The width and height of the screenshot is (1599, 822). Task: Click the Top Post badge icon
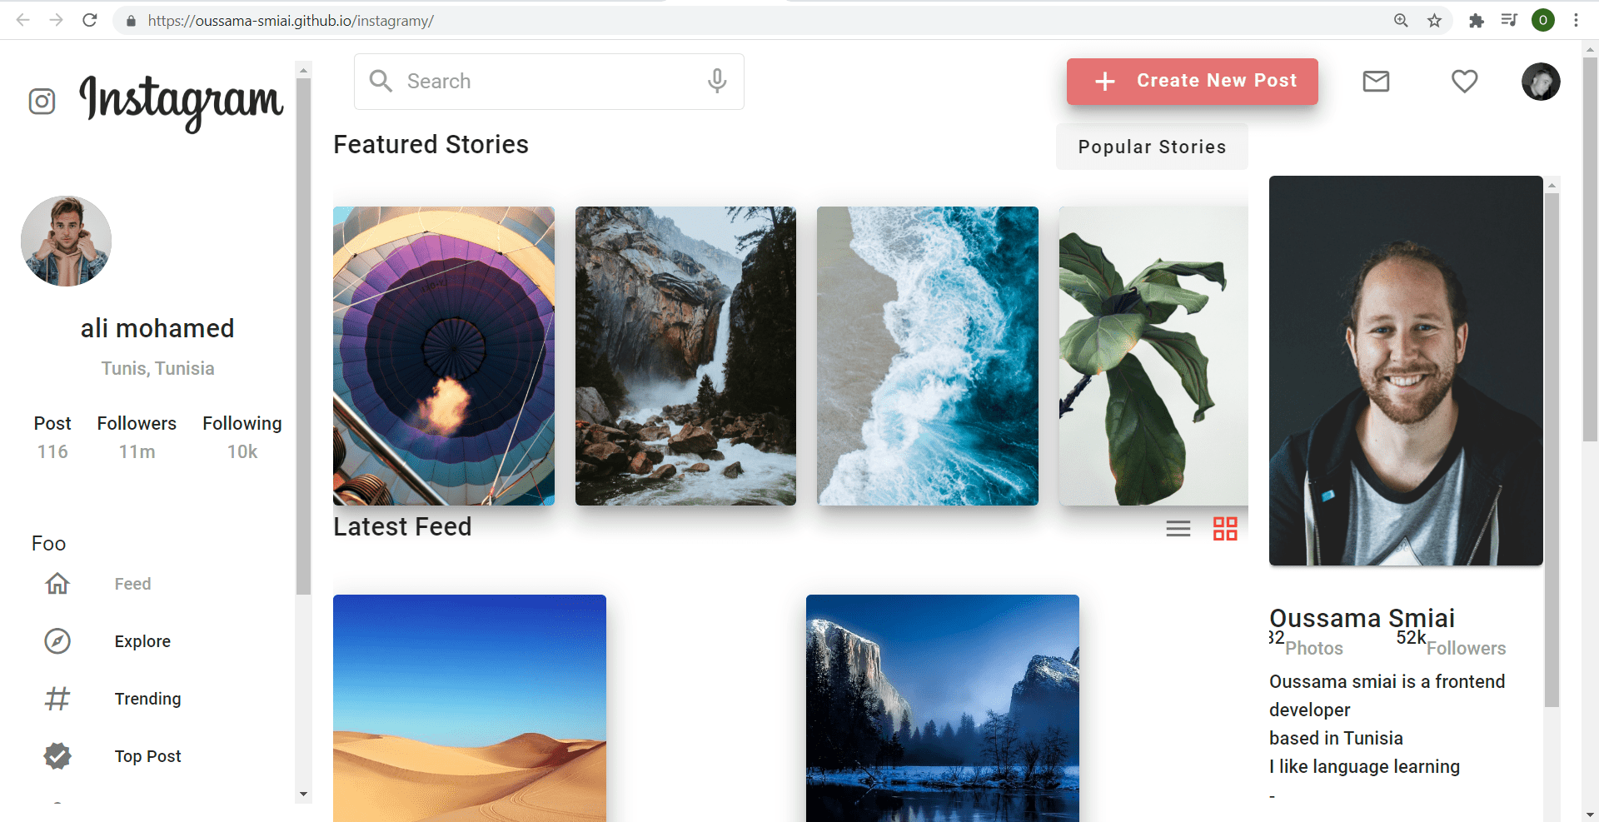click(x=57, y=756)
